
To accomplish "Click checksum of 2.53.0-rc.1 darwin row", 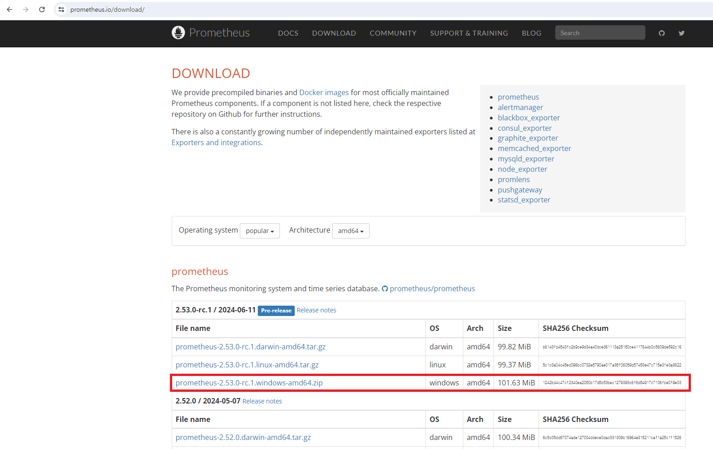I will tap(612, 347).
